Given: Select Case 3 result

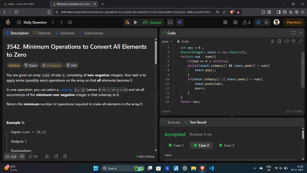Looking at the screenshot, I should pyautogui.click(x=227, y=145).
